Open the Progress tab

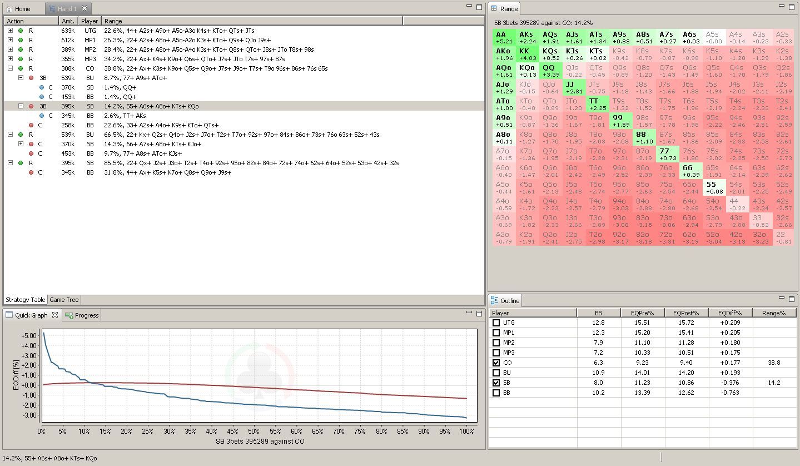click(x=82, y=315)
